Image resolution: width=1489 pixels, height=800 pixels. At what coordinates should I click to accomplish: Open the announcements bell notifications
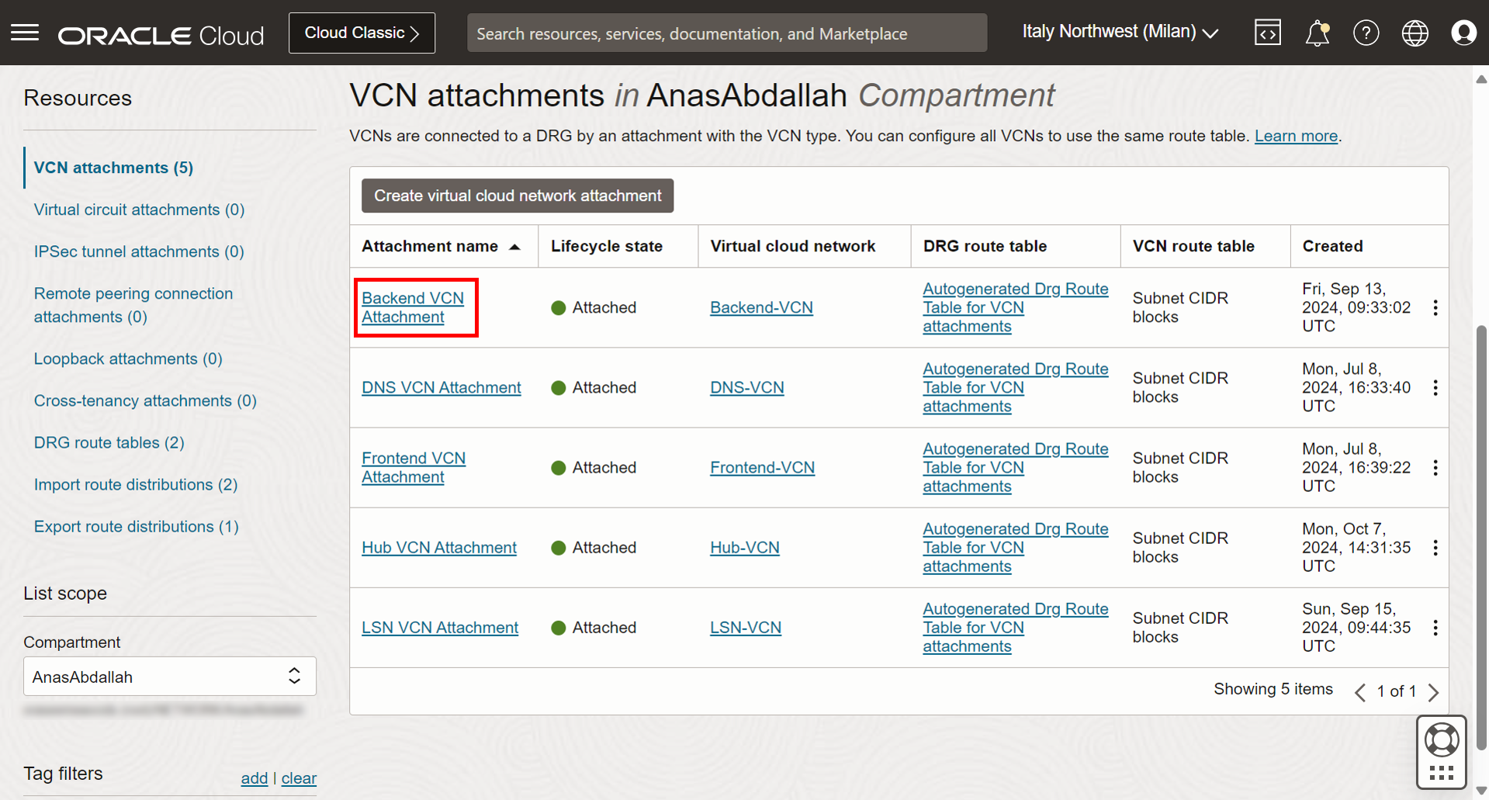(x=1318, y=33)
